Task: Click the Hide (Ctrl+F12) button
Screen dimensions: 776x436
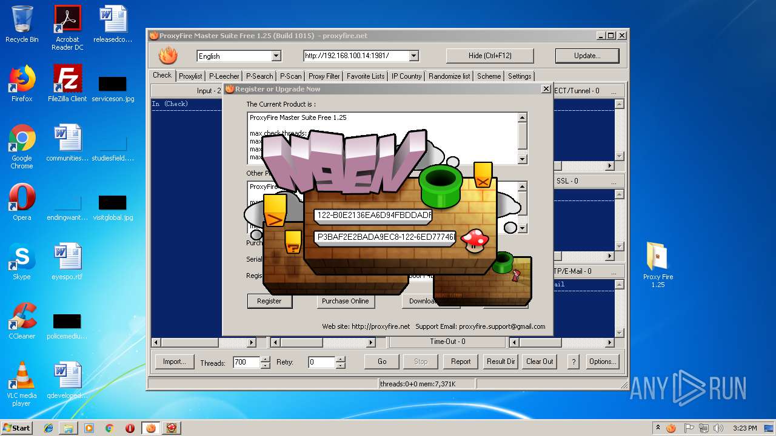Action: coord(490,56)
